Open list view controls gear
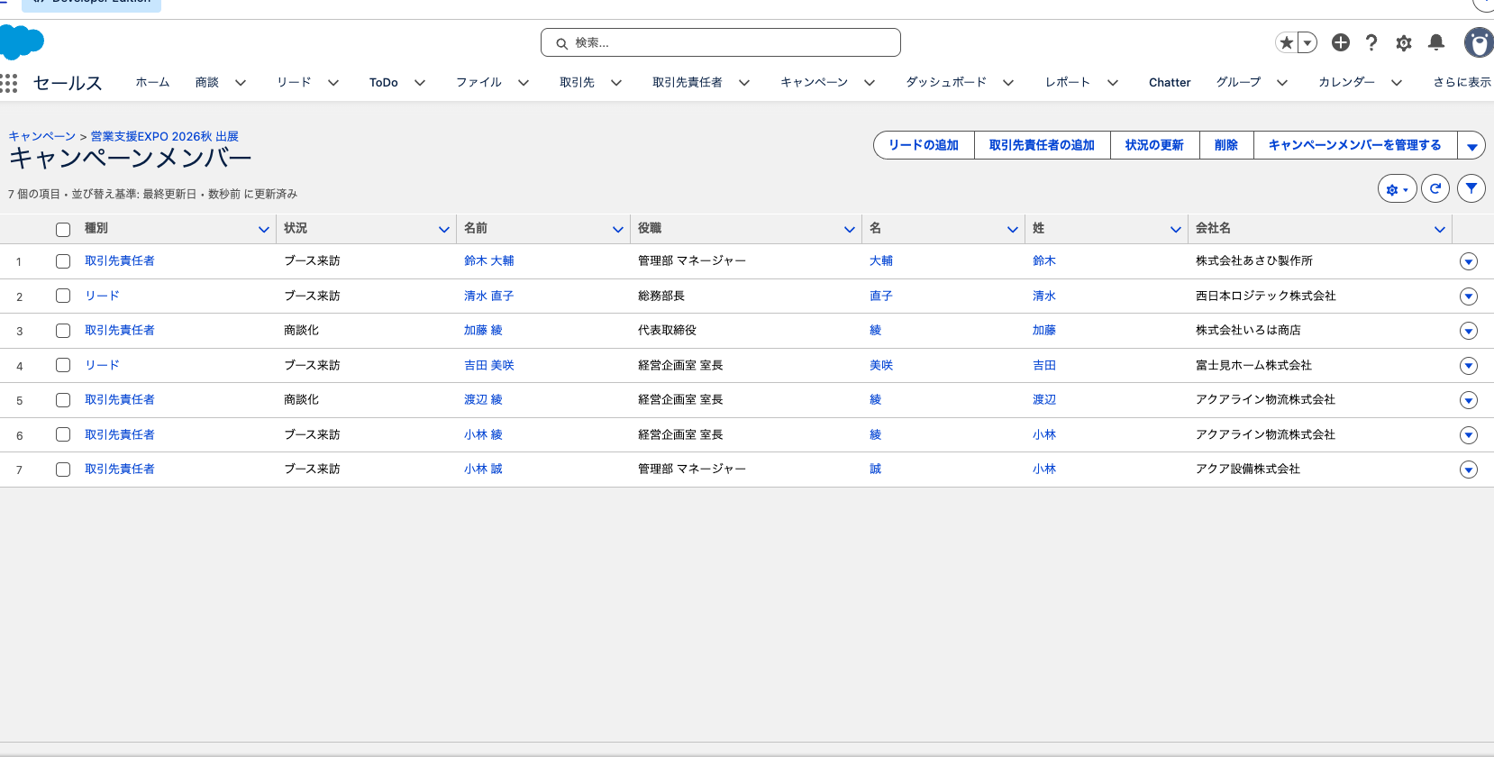The width and height of the screenshot is (1494, 757). [1398, 188]
